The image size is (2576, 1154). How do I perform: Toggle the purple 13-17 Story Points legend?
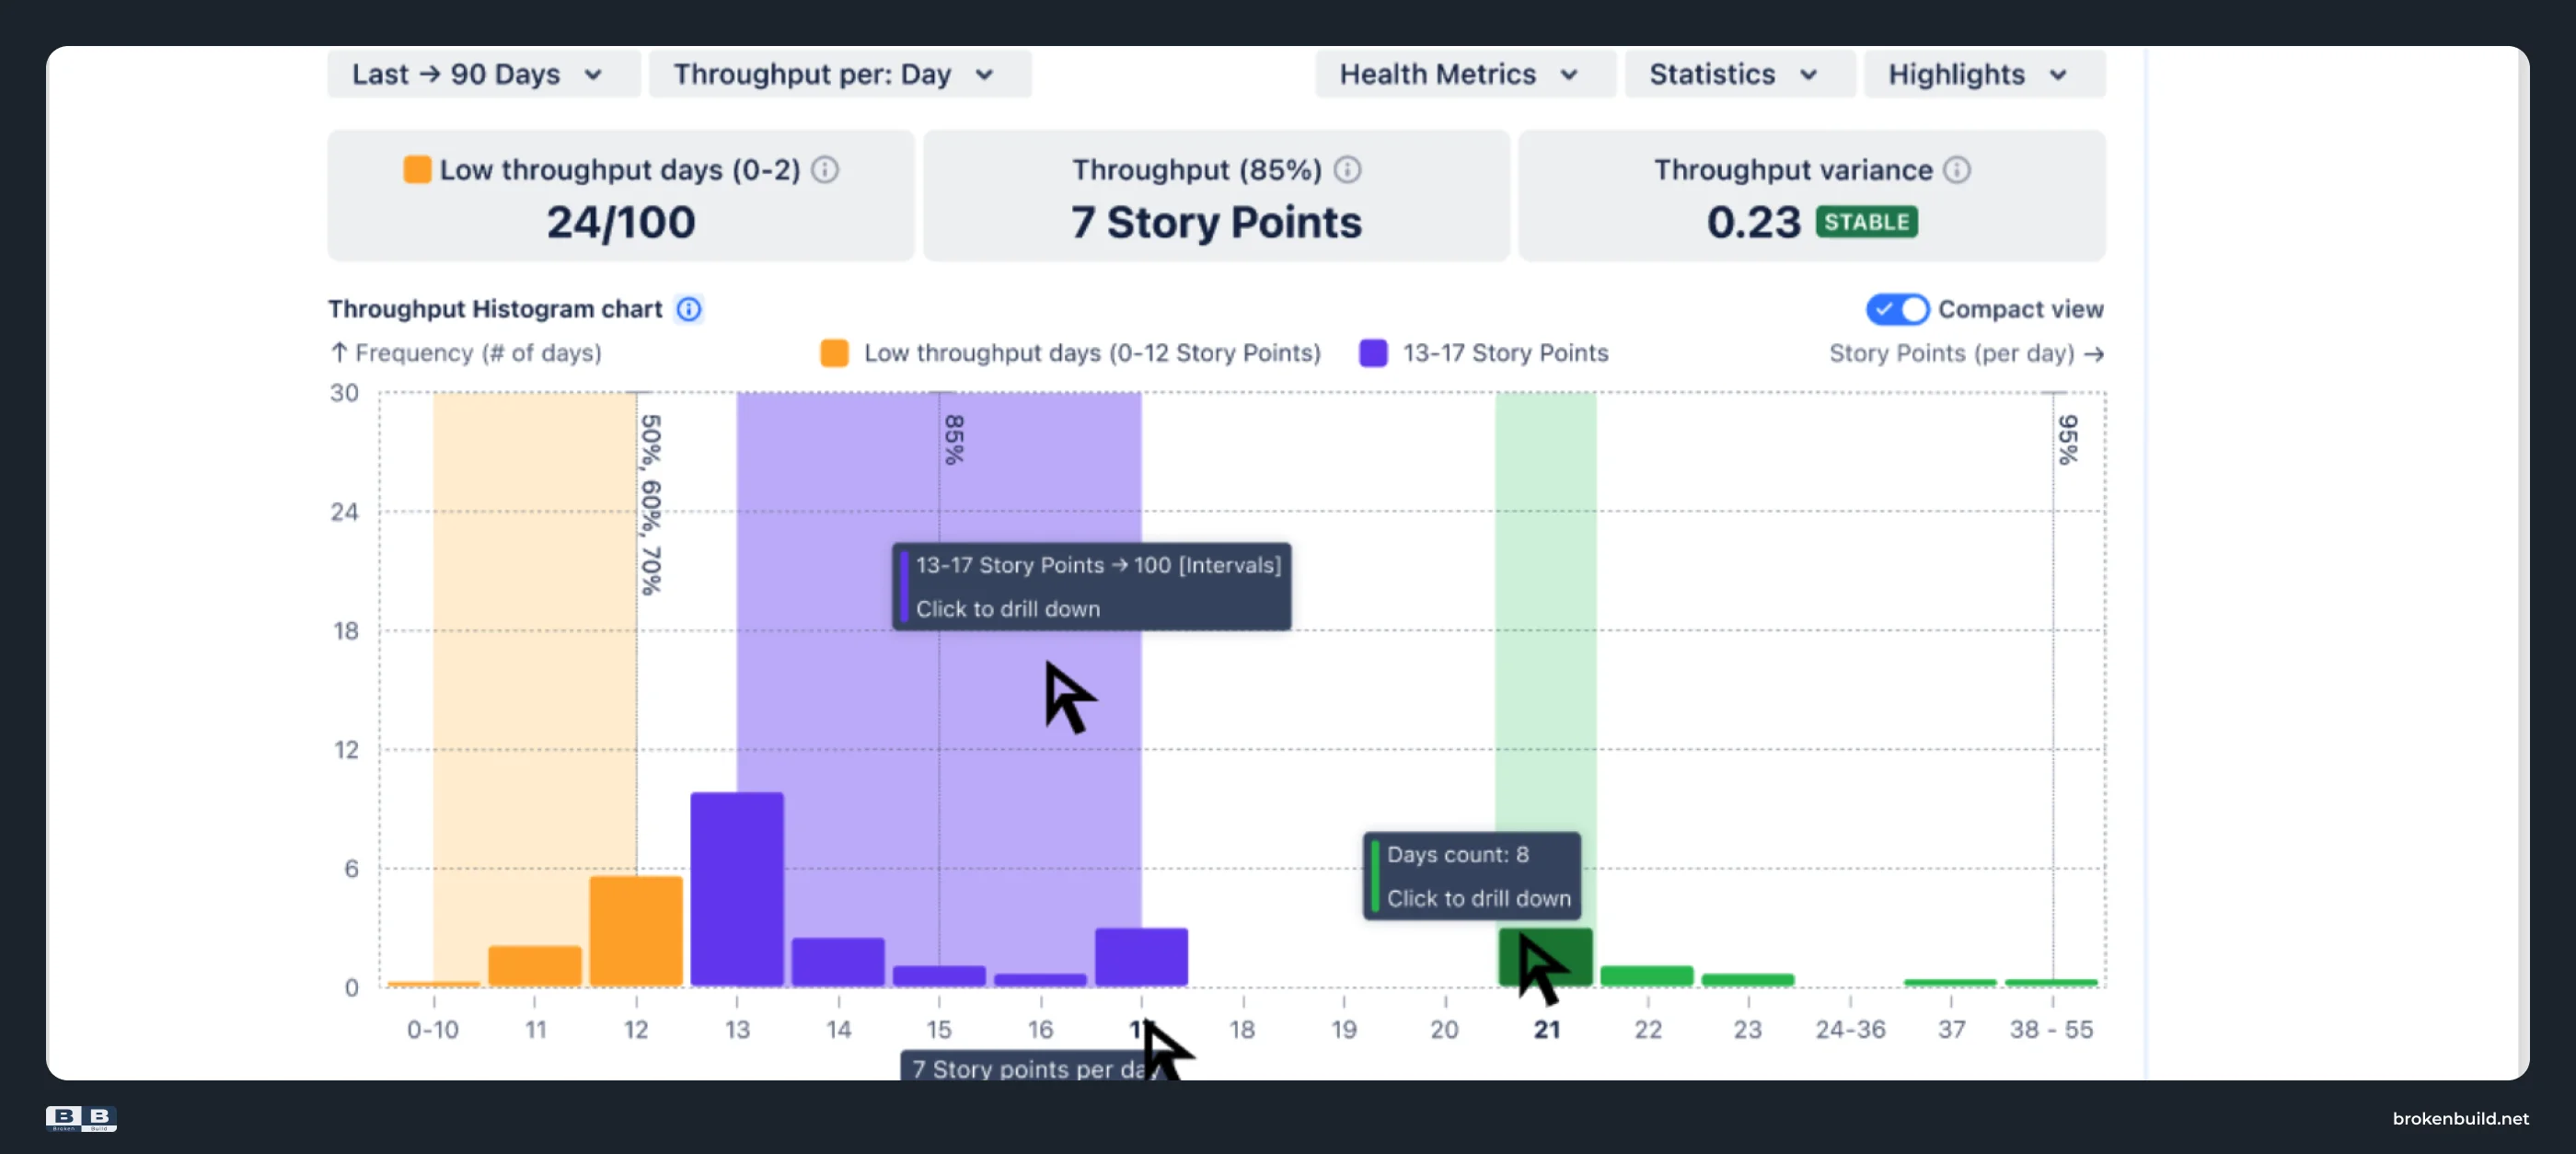coord(1484,353)
